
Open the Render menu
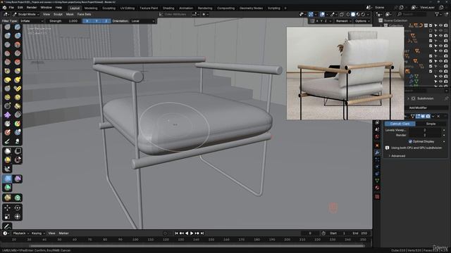(32, 8)
